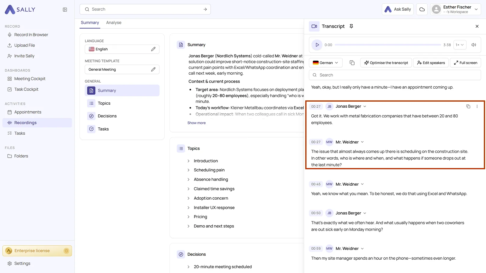Click Edit speakers button

[431, 63]
